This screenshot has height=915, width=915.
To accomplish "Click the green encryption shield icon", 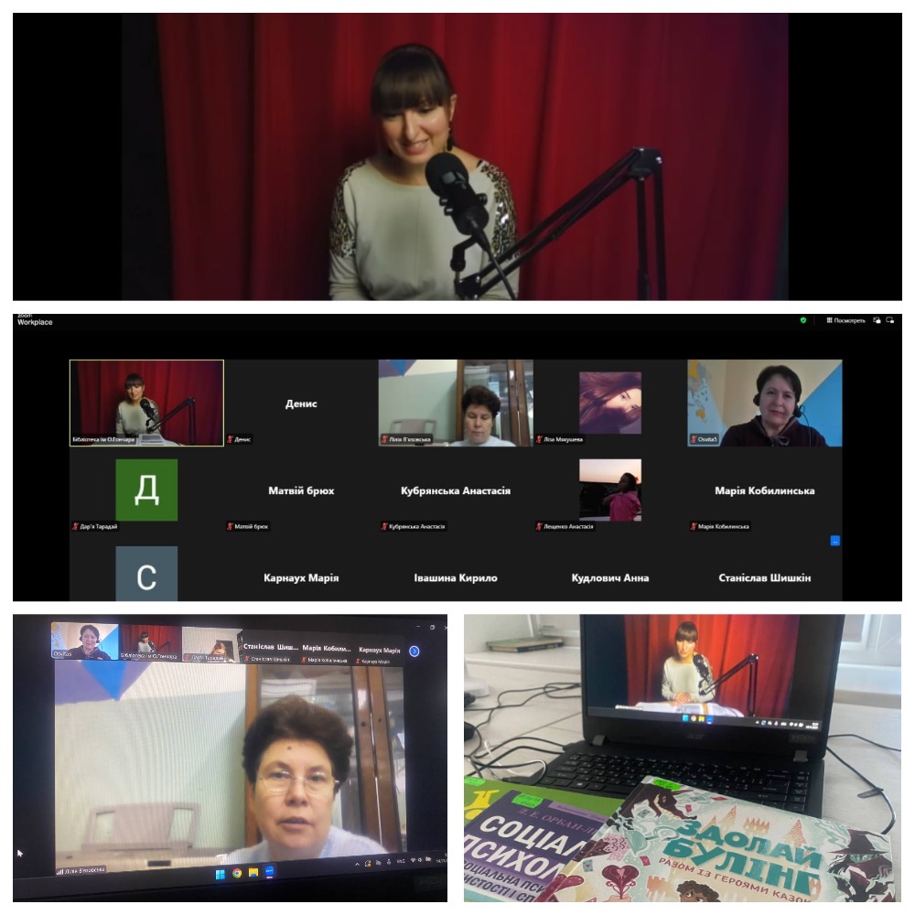I will pyautogui.click(x=803, y=320).
